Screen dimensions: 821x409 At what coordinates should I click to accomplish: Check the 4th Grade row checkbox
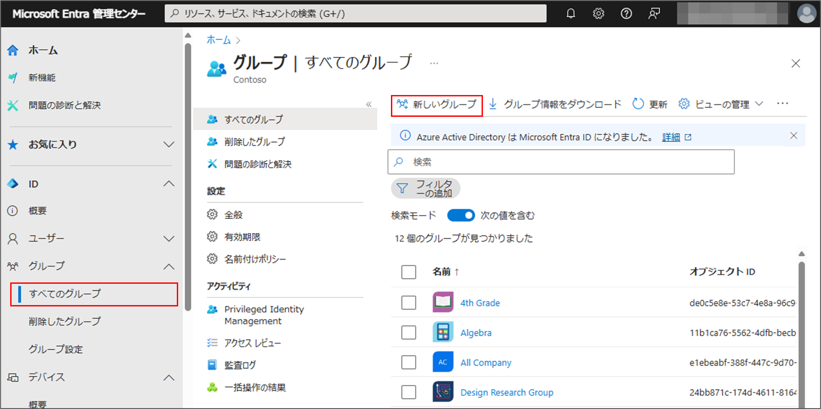409,303
